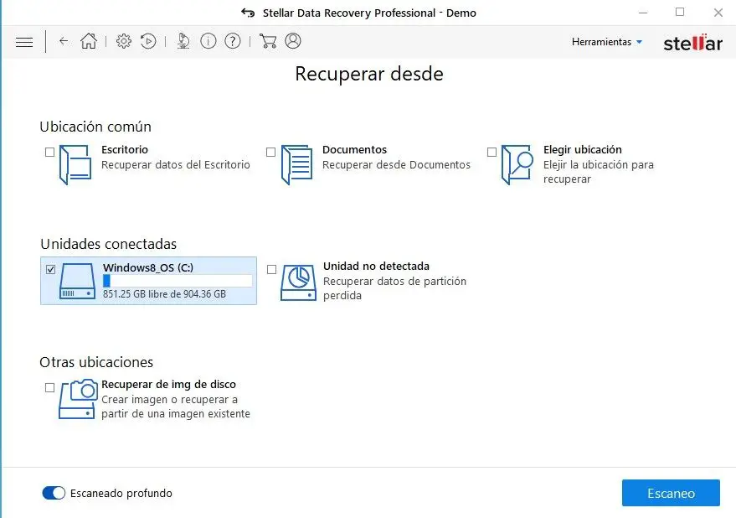This screenshot has width=736, height=518.
Task: Toggle Escaneado profundo switch off
Action: pos(54,493)
